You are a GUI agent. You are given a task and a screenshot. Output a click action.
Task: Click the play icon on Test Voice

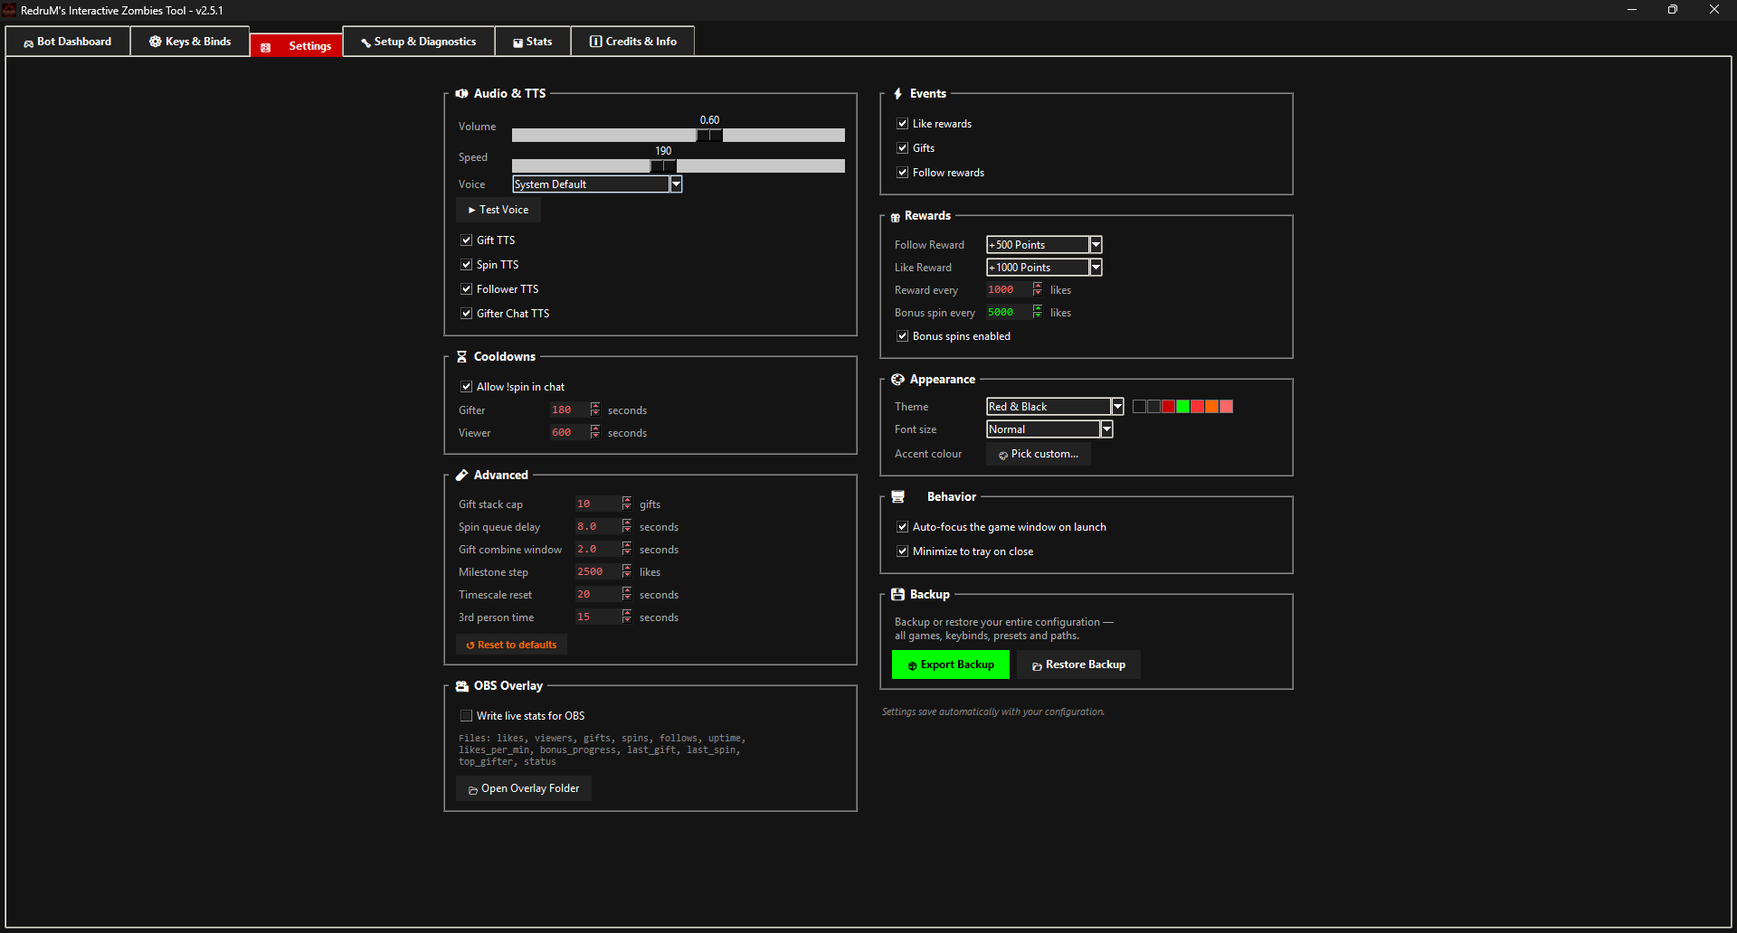click(471, 210)
